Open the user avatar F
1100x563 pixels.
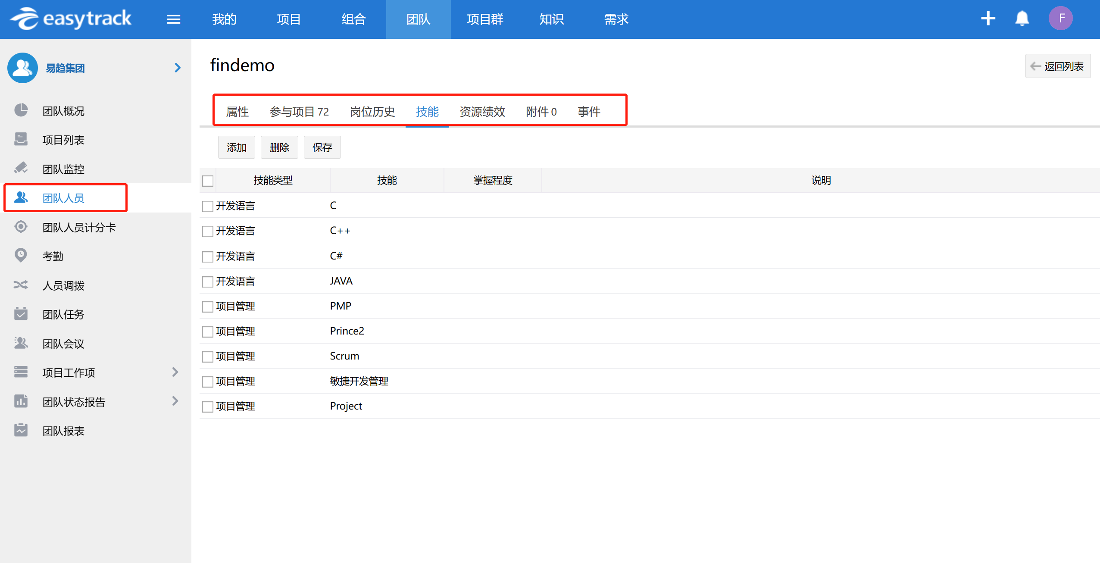click(x=1061, y=19)
